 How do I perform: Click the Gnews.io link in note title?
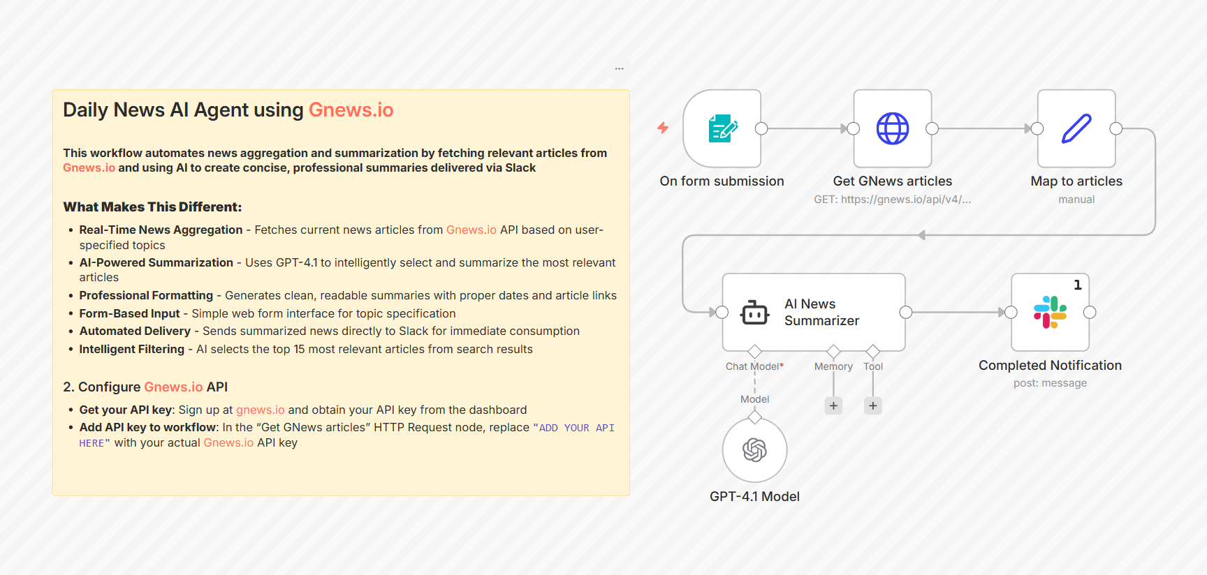tap(351, 110)
